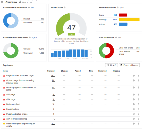This screenshot has height=129, width=144.
Task: Click help icon next to Health Score
Action: tap(65, 7)
